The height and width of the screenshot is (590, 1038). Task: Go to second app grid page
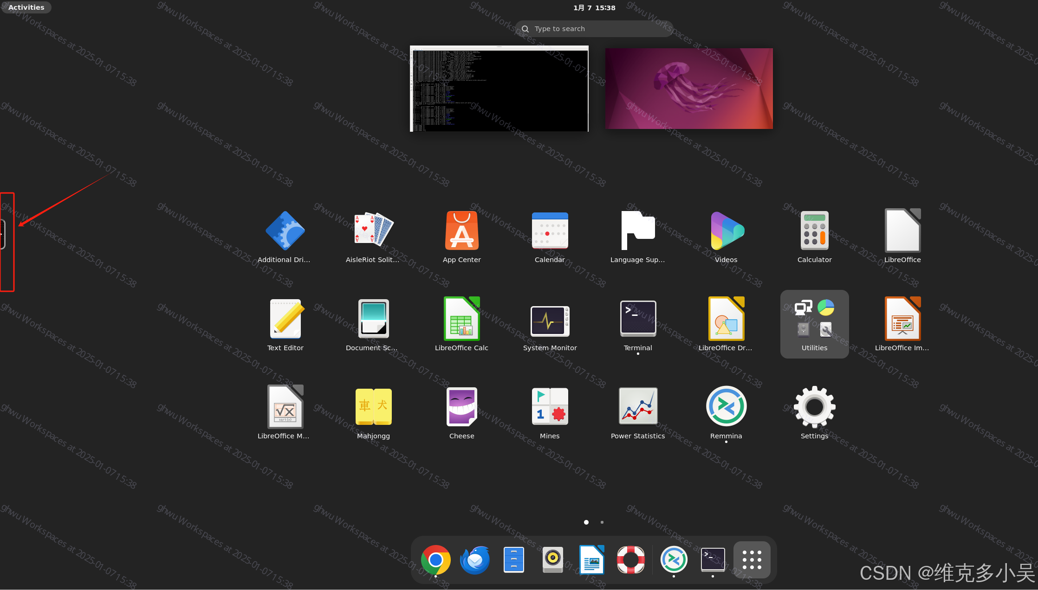pyautogui.click(x=602, y=522)
